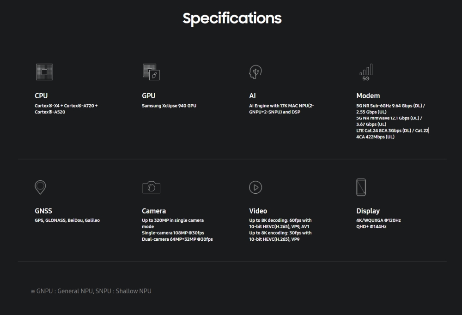
Task: Click the GNSS section title
Action: pyautogui.click(x=43, y=211)
